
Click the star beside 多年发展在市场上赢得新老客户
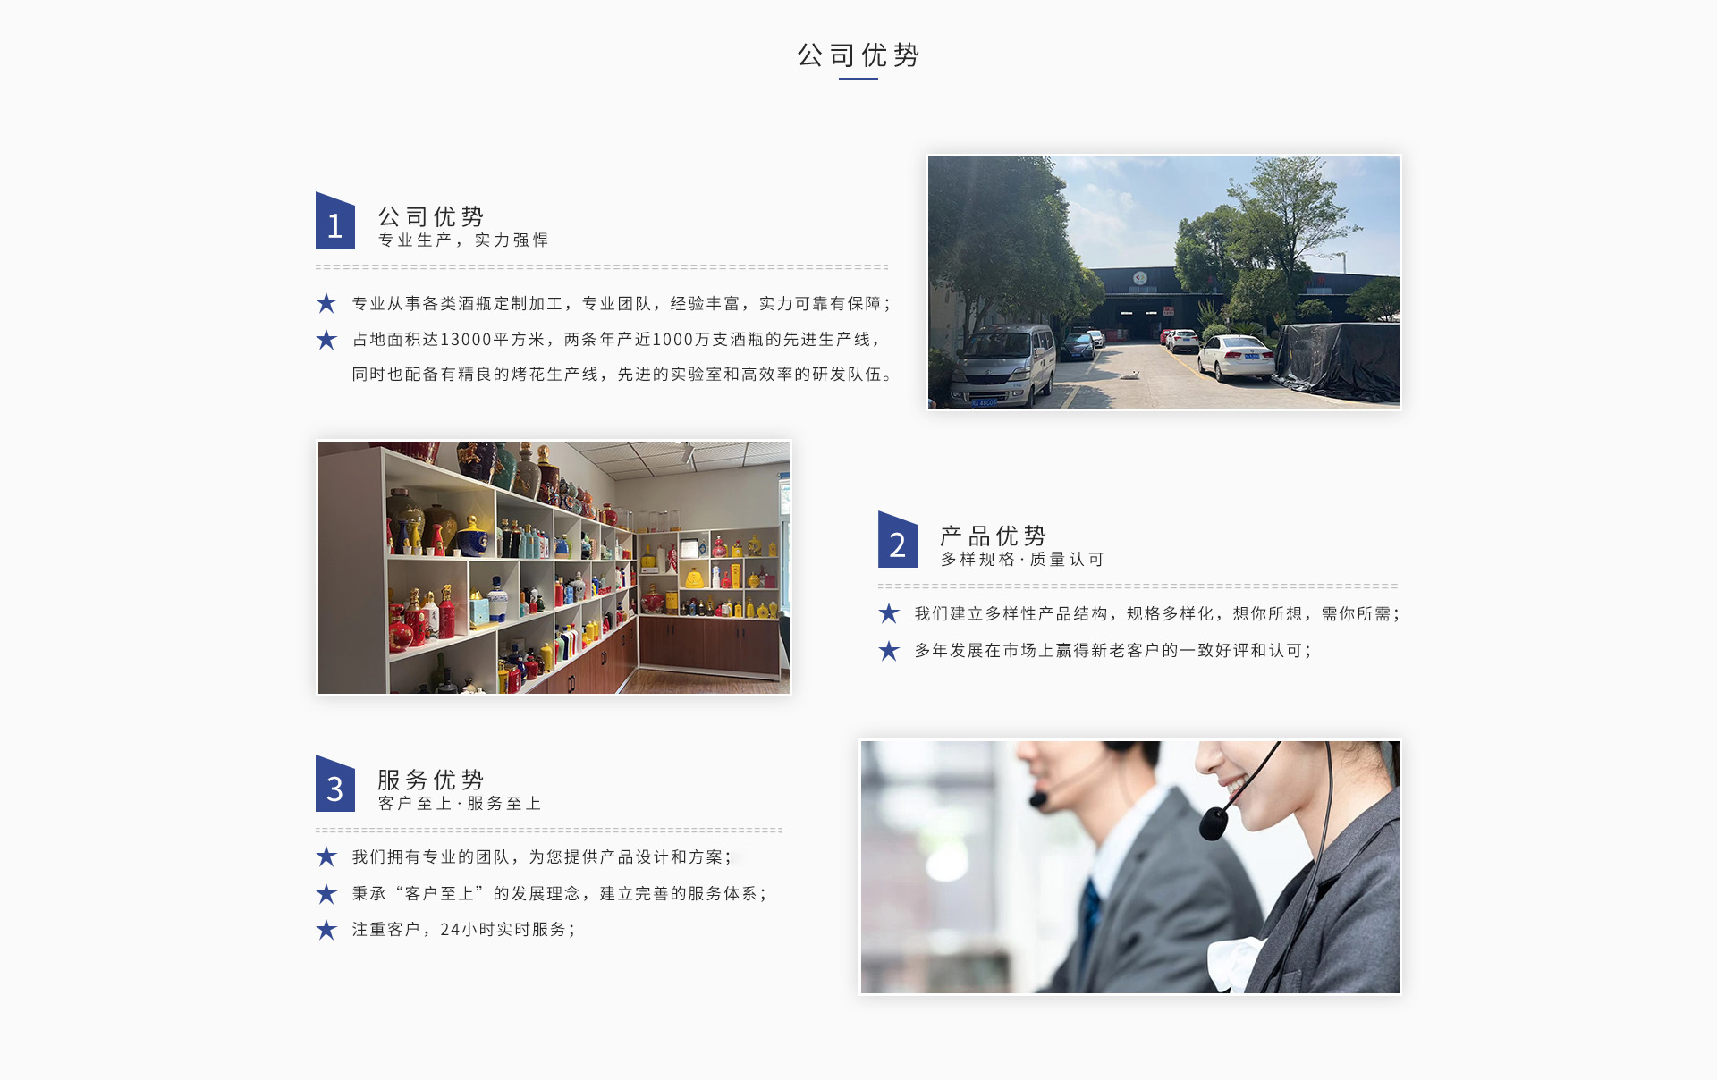889,651
